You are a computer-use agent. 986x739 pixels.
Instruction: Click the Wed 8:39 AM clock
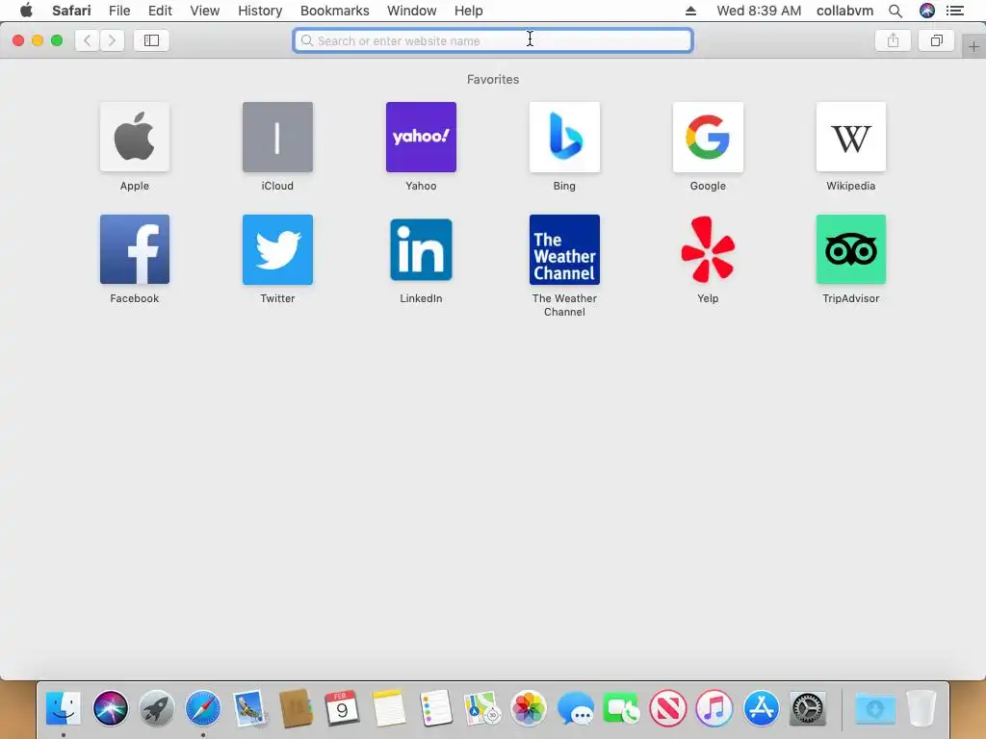pos(759,11)
